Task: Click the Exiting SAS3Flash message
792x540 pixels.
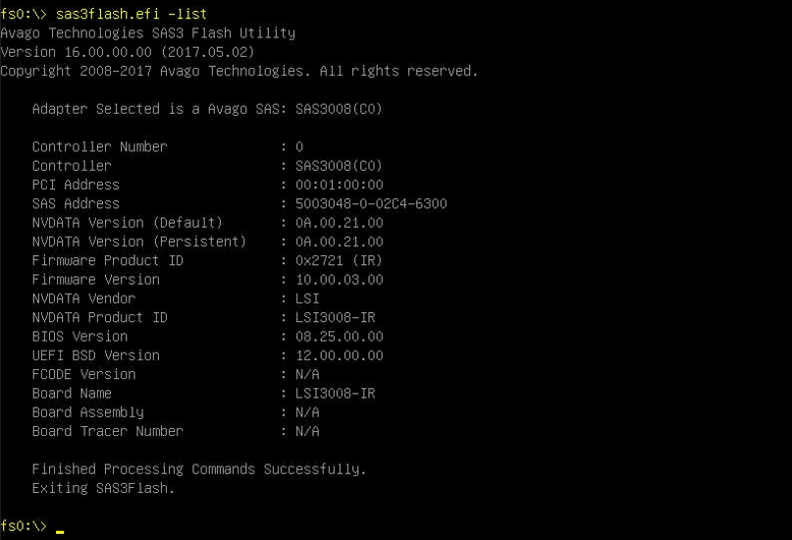Action: coord(104,489)
